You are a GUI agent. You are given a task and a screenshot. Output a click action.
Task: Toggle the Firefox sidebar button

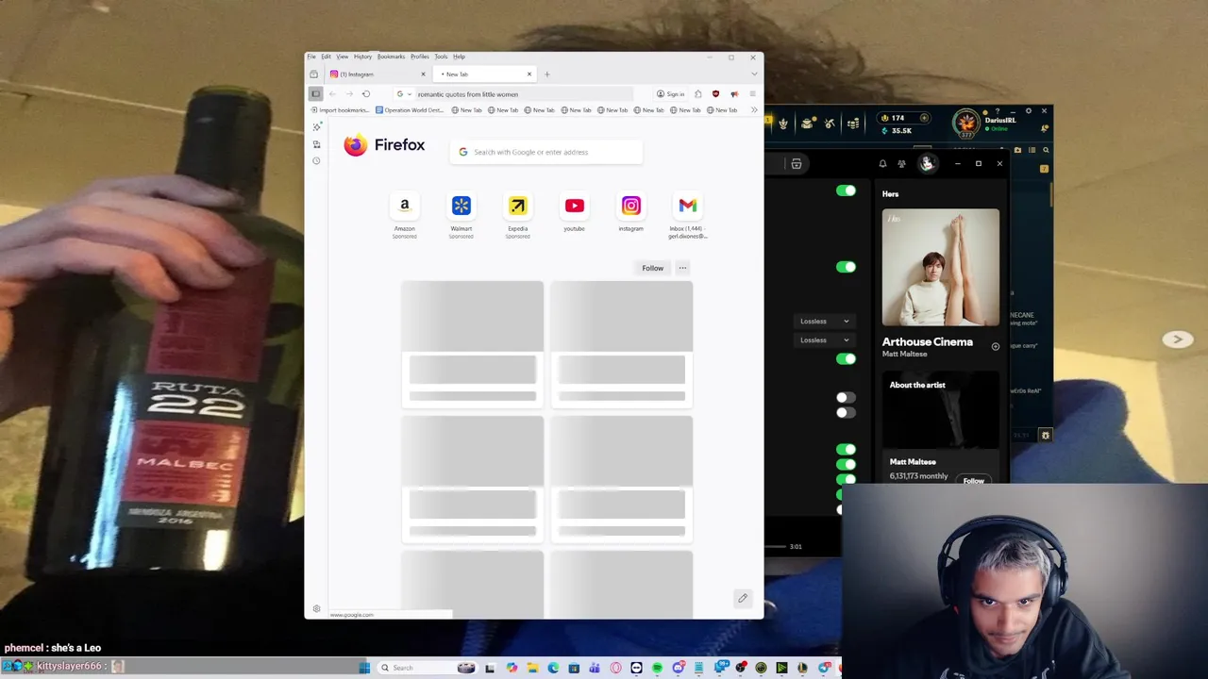click(316, 94)
